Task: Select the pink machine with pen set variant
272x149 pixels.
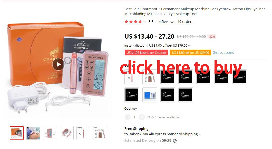Action: pyautogui.click(x=150, y=77)
